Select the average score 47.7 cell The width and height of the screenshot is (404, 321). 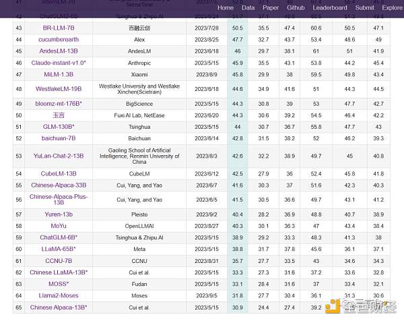click(x=238, y=40)
